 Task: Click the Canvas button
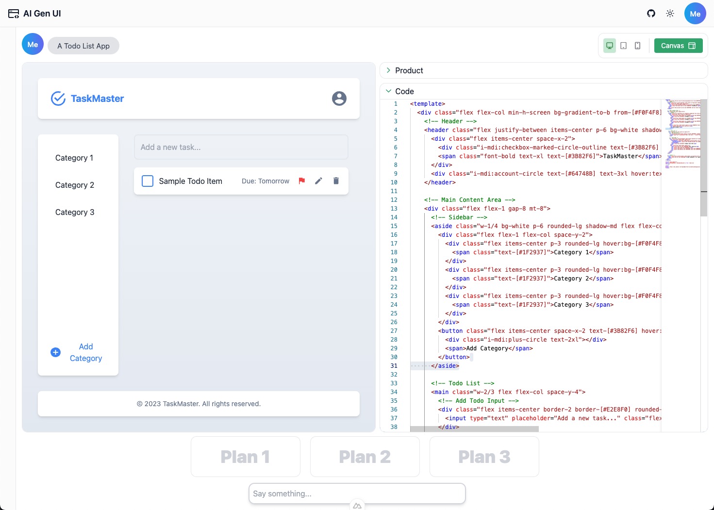[678, 46]
